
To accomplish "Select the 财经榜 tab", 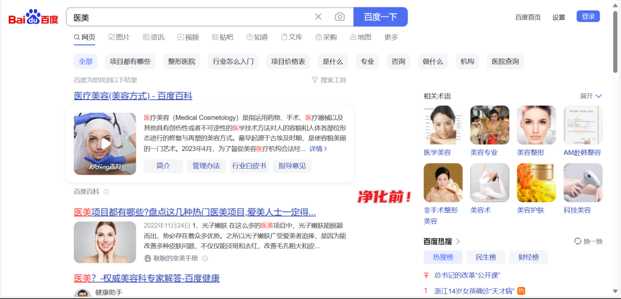I will [529, 257].
